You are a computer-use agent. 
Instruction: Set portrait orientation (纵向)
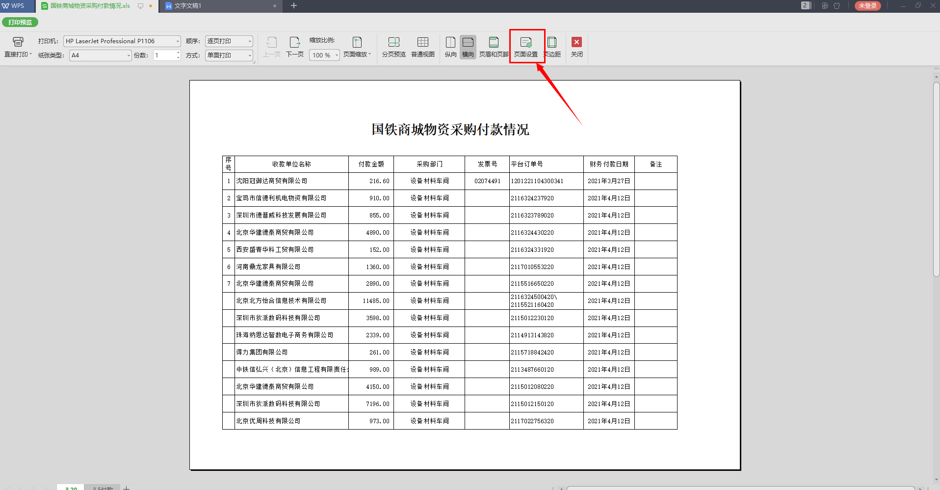(450, 47)
